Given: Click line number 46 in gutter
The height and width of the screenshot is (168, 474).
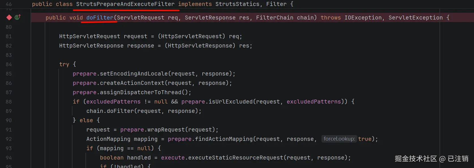Looking at the screenshot, I should click(9, 4).
